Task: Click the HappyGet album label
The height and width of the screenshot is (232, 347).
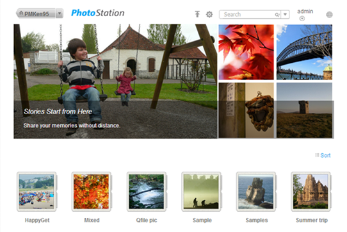Action: (x=37, y=220)
